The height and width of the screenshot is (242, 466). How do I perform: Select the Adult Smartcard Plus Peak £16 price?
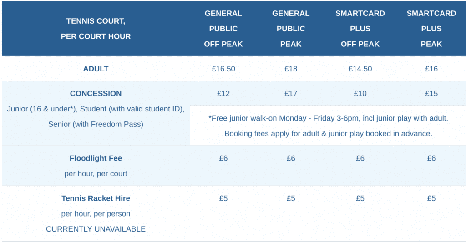pos(431,69)
